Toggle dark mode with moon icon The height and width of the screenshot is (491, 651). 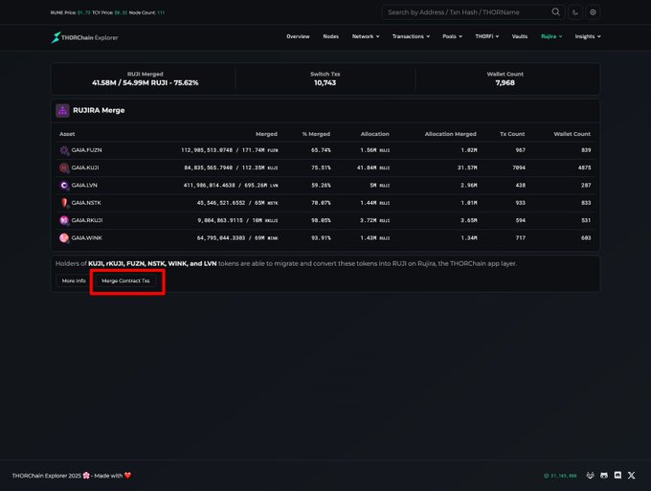coord(575,12)
